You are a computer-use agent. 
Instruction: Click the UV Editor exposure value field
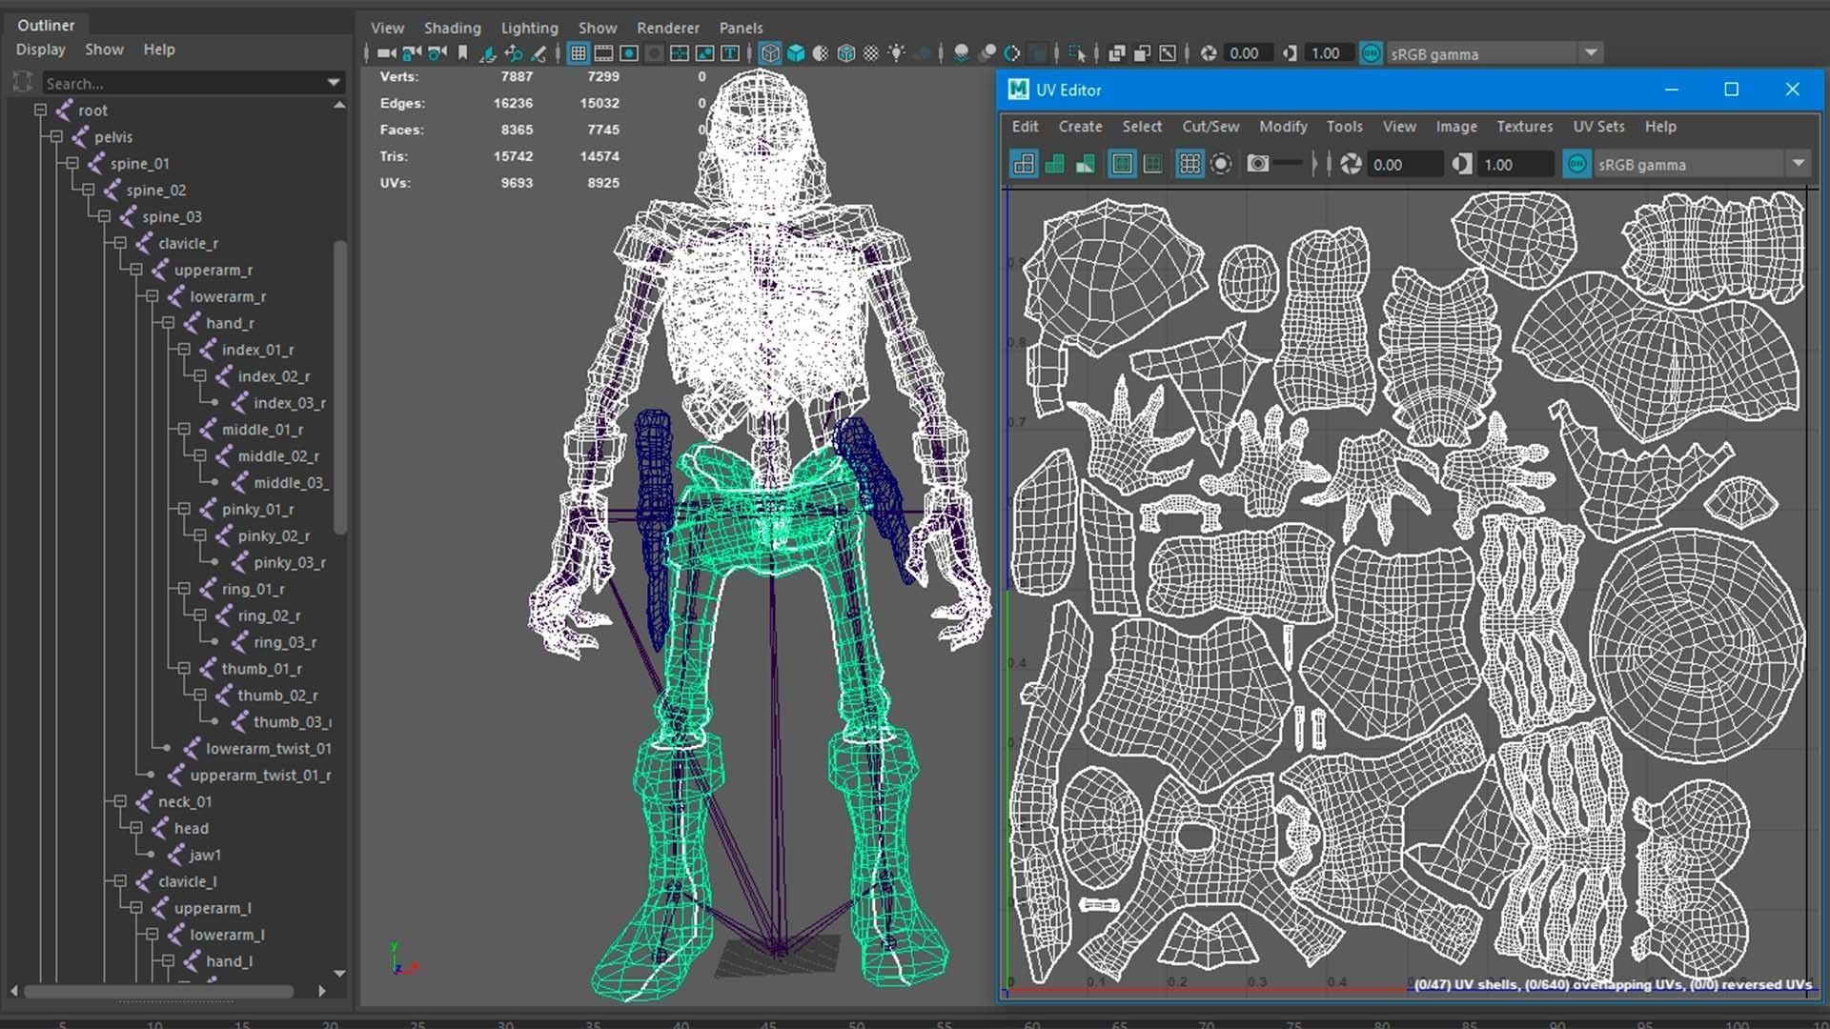1403,164
